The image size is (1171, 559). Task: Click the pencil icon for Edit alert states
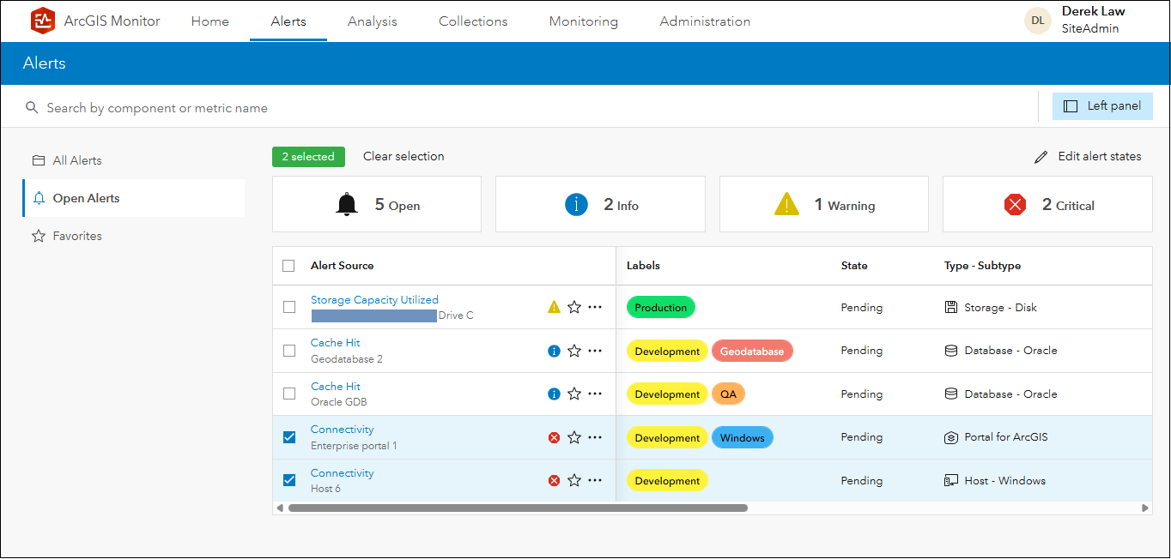(1041, 157)
